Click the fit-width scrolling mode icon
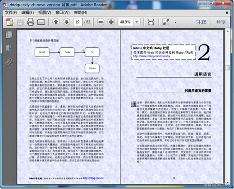This screenshot has height=189, width=234. tap(151, 22)
